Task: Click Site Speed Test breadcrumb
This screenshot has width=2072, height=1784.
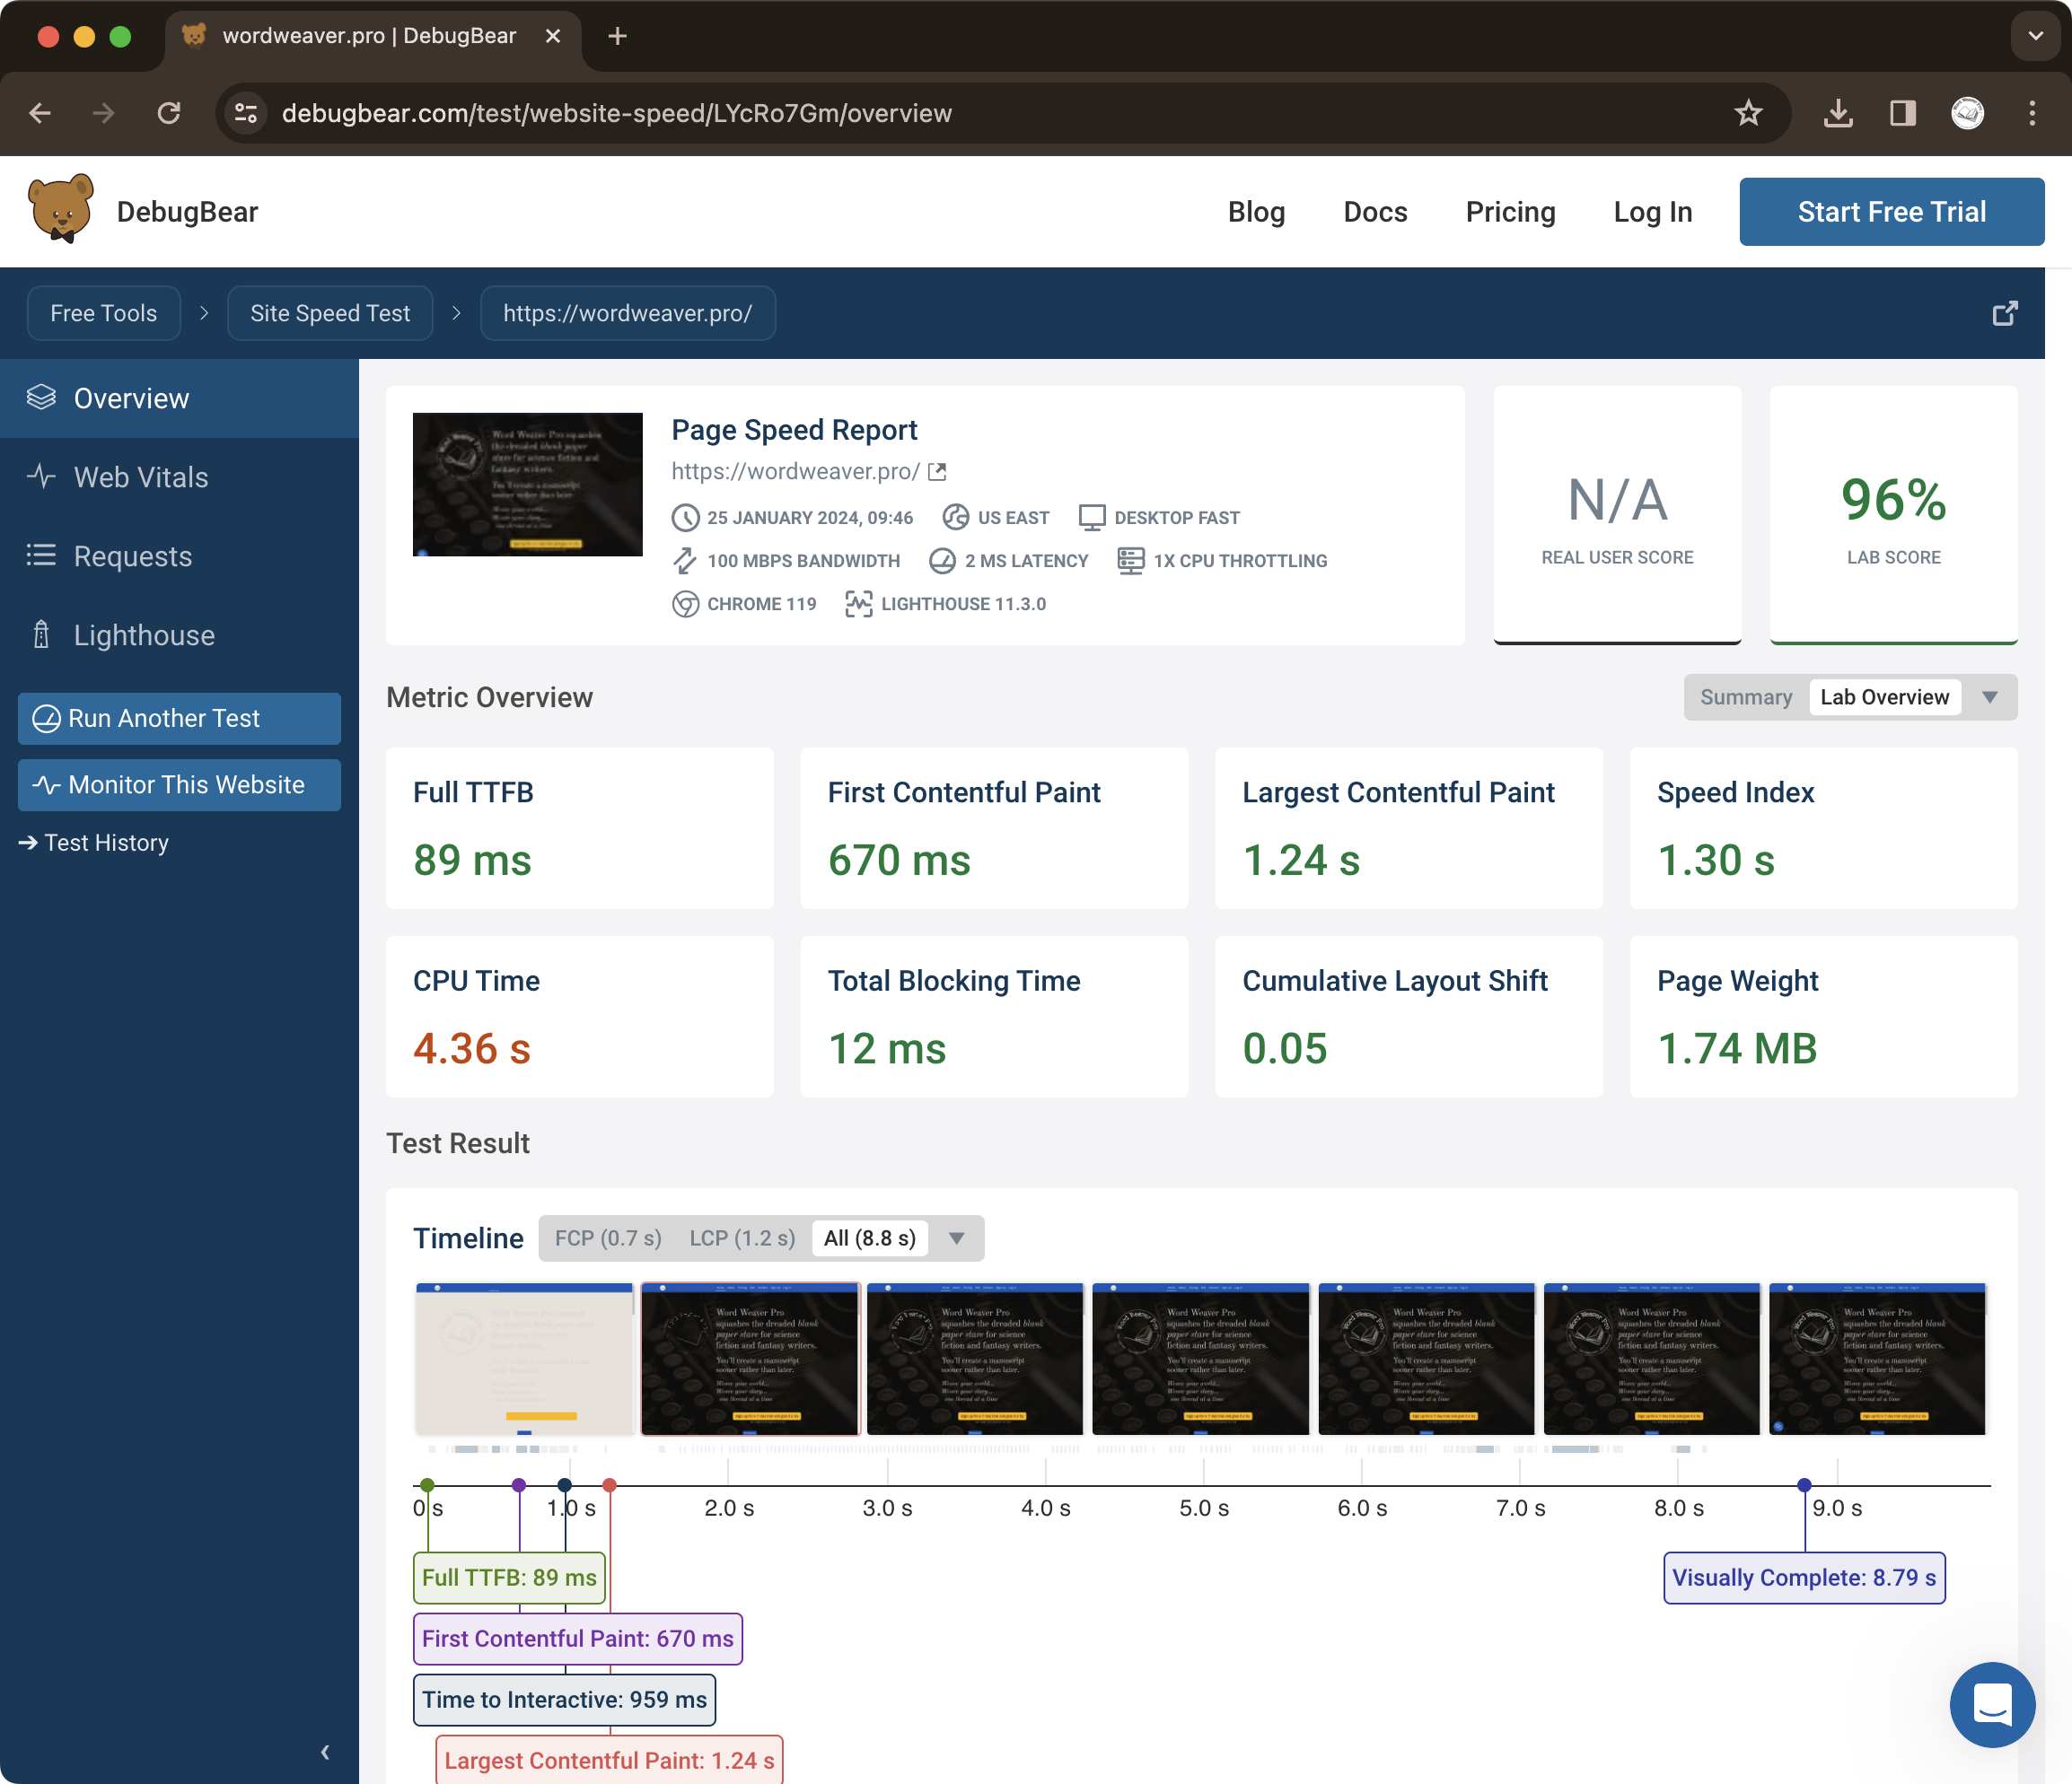Action: pyautogui.click(x=330, y=313)
